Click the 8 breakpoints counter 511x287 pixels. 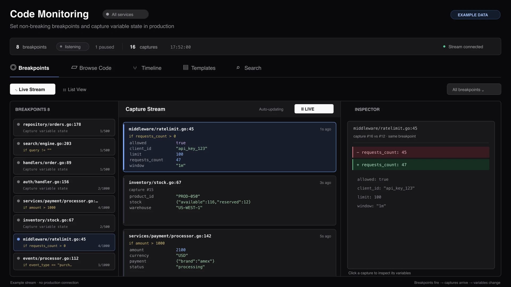coord(31,47)
